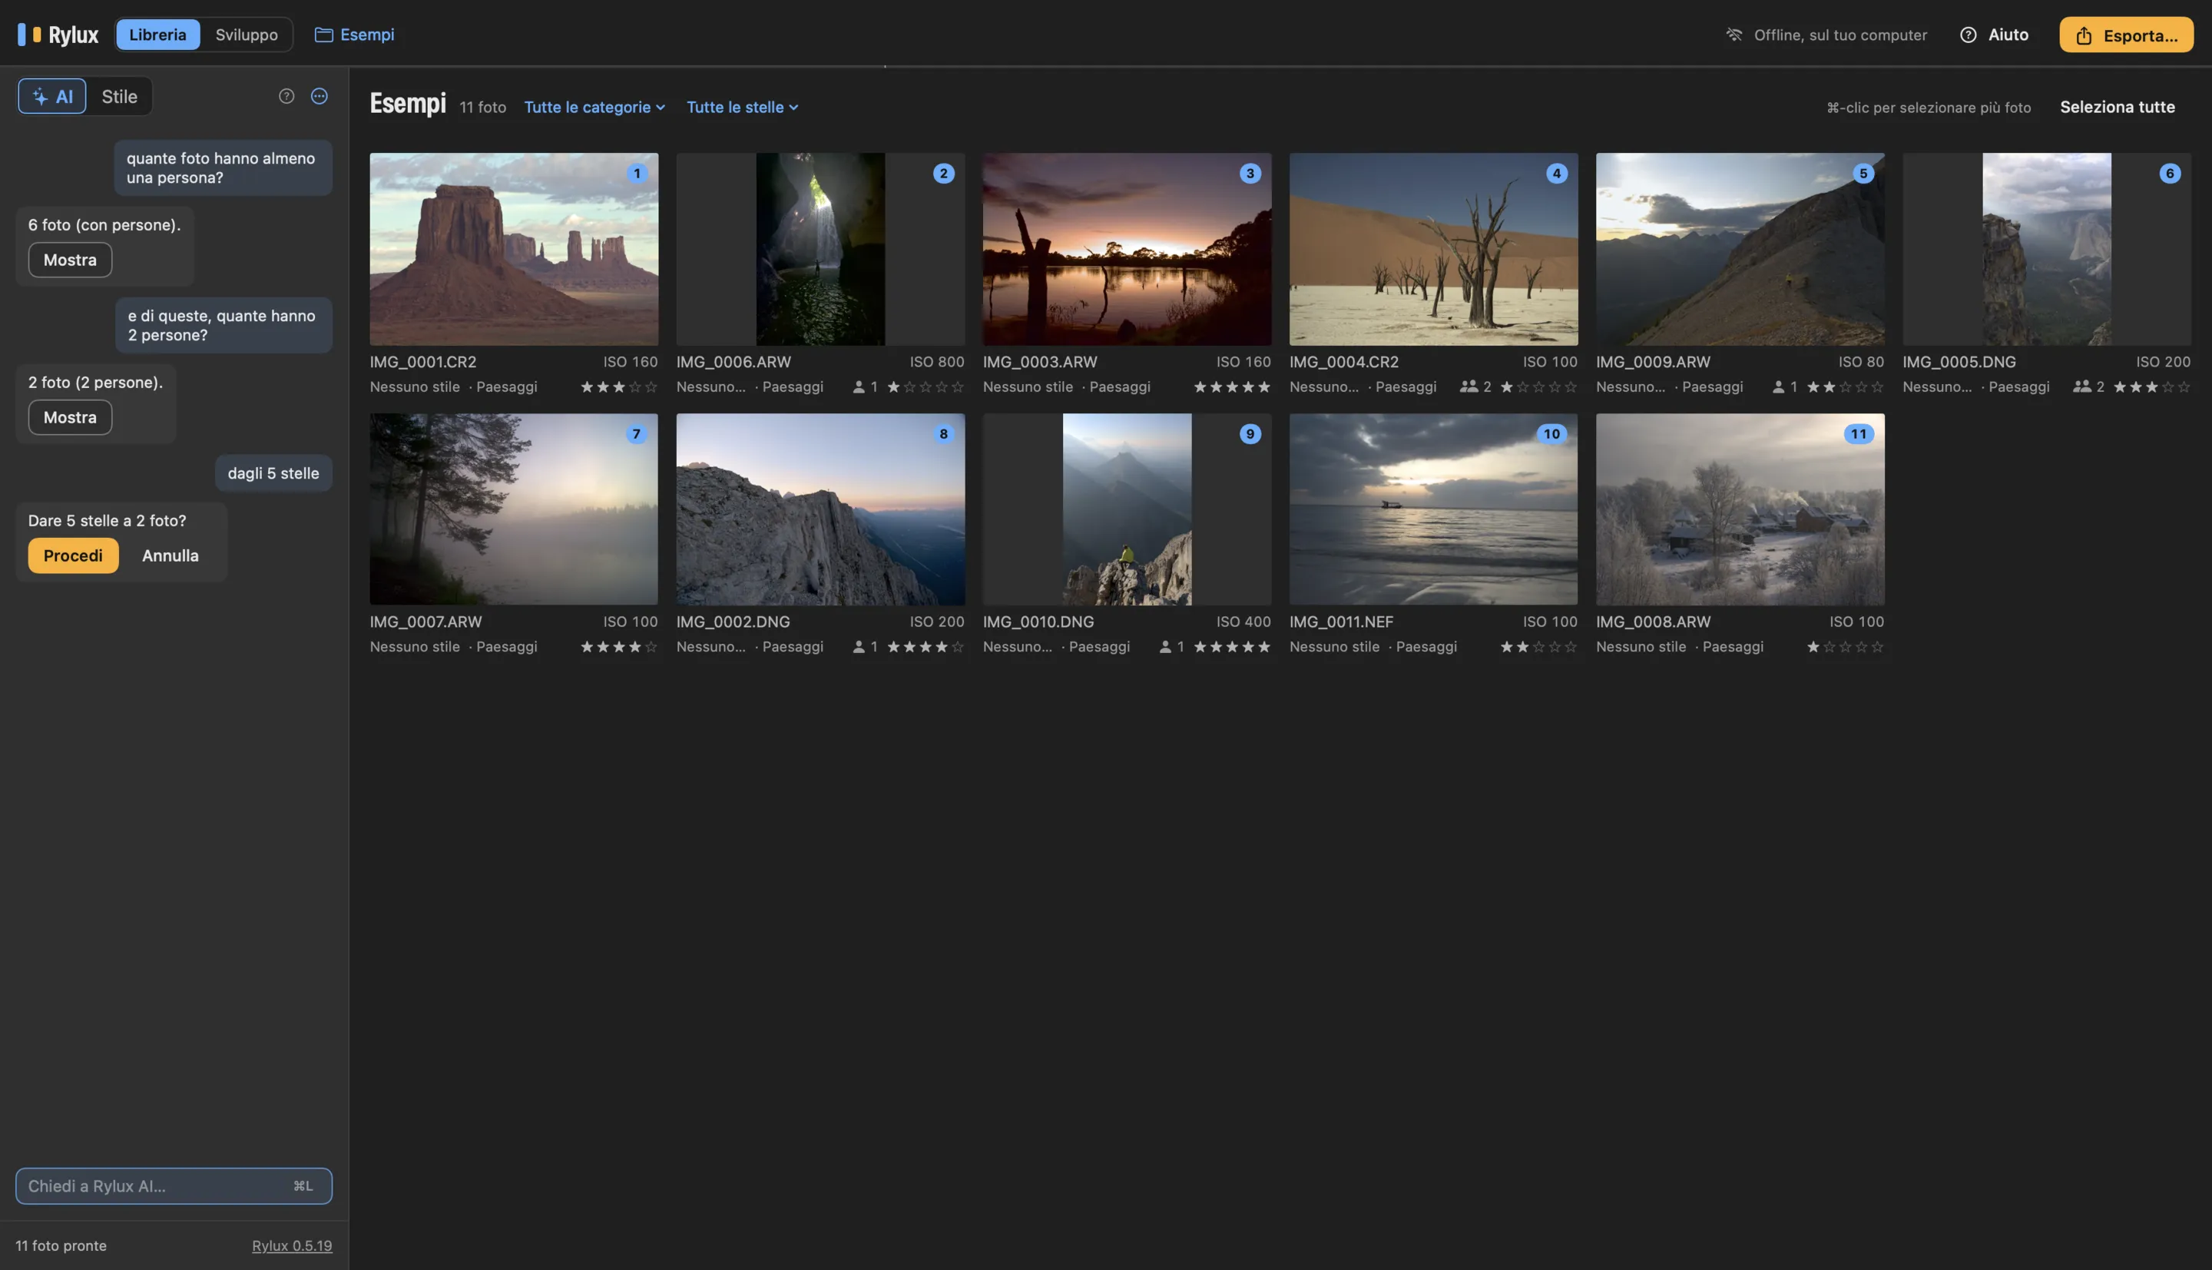Click the '11 foto pronte' status text
Screen dimensions: 2212x1270
61,1245
